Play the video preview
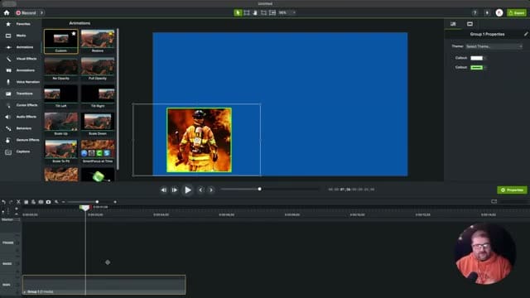This screenshot has height=298, width=530. click(x=188, y=190)
